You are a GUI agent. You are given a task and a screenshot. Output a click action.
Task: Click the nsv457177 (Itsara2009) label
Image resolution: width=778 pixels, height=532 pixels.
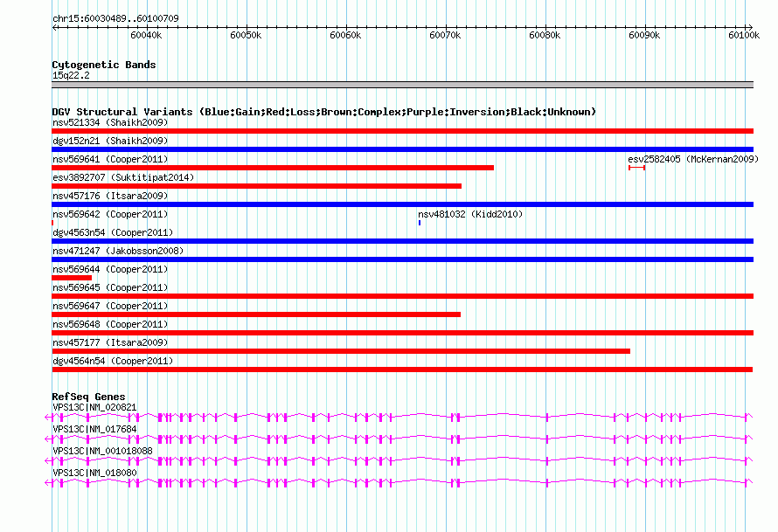pos(110,342)
